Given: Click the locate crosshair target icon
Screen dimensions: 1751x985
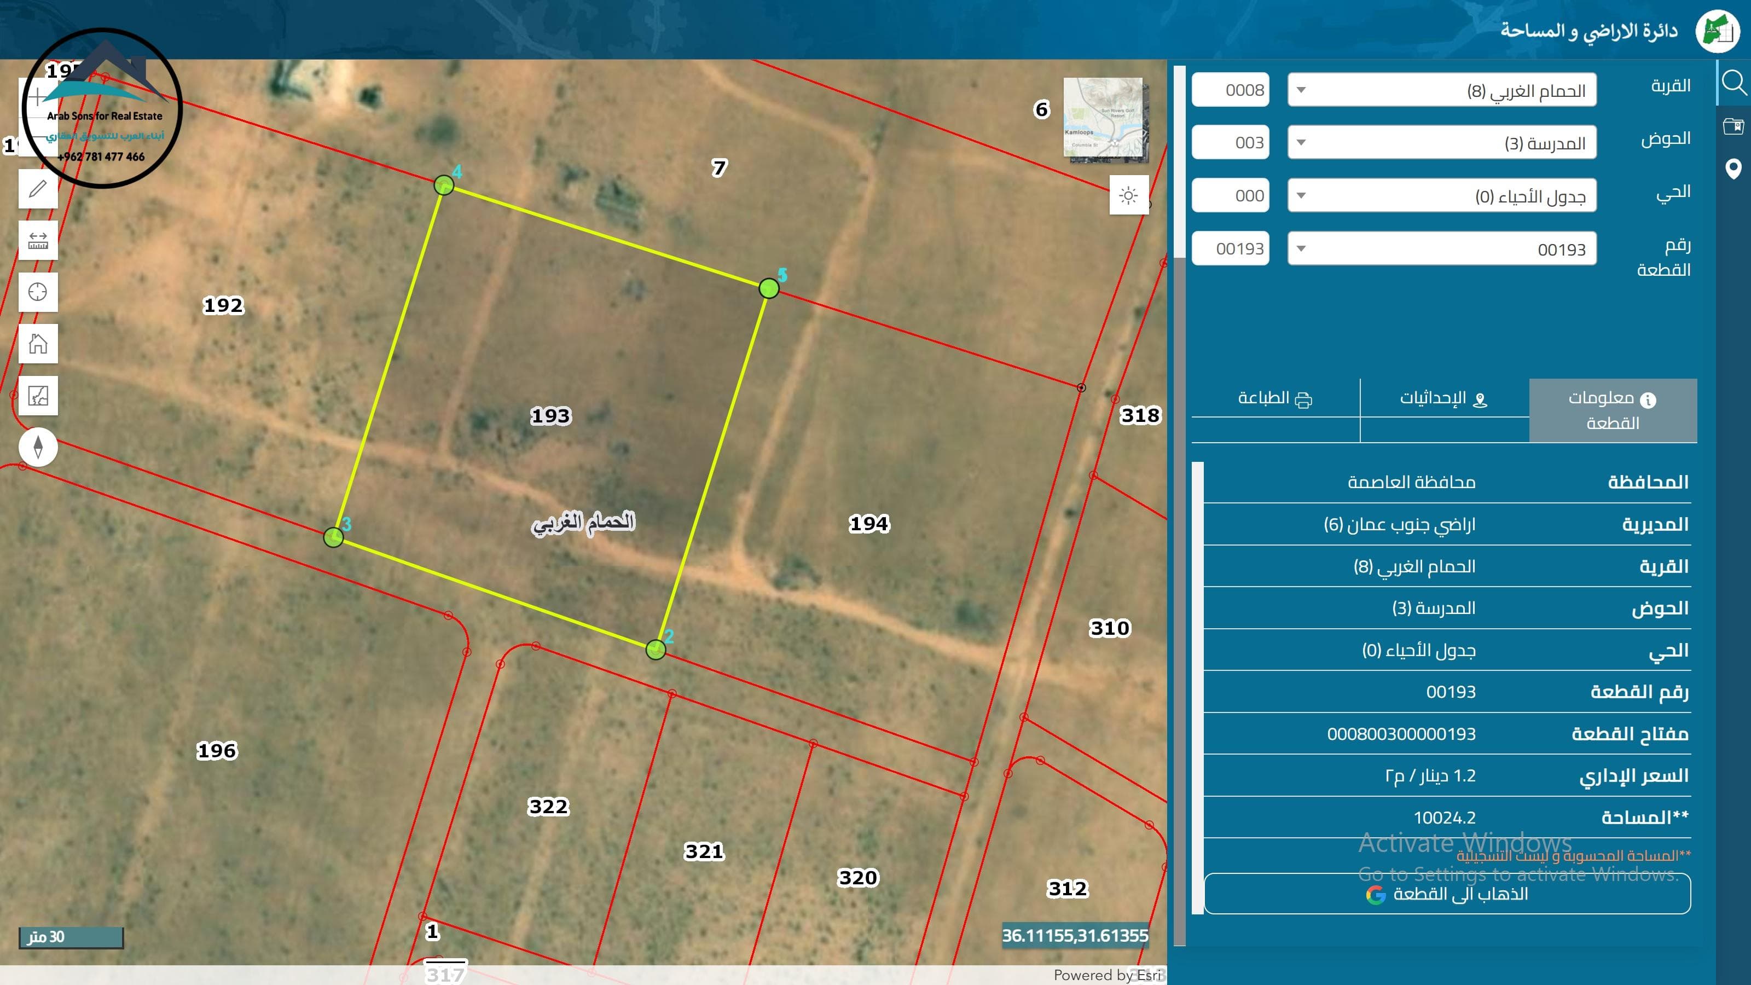Looking at the screenshot, I should click(38, 292).
